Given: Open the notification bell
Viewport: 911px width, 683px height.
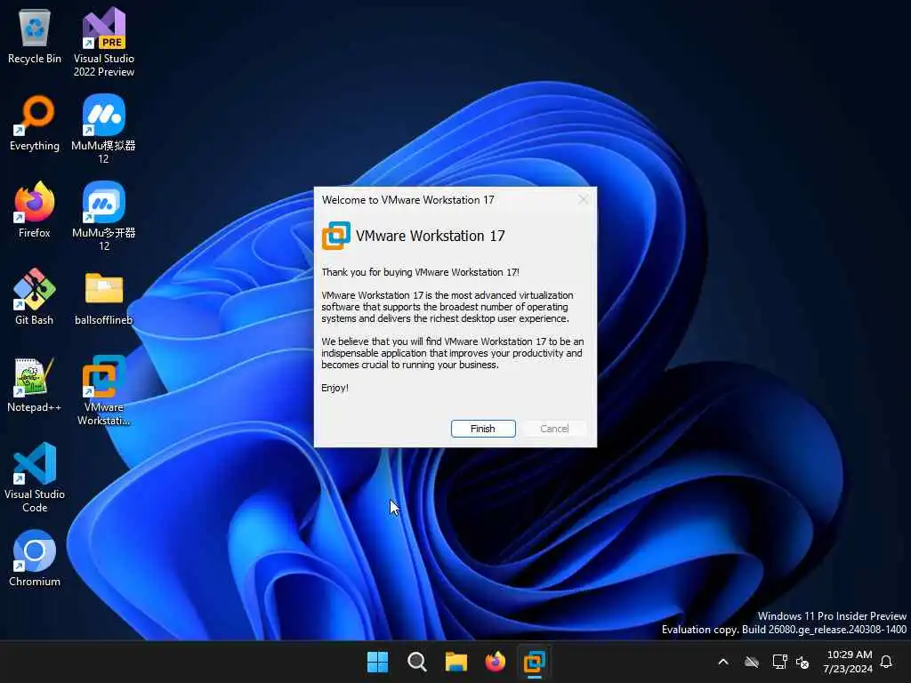Looking at the screenshot, I should click(x=886, y=662).
